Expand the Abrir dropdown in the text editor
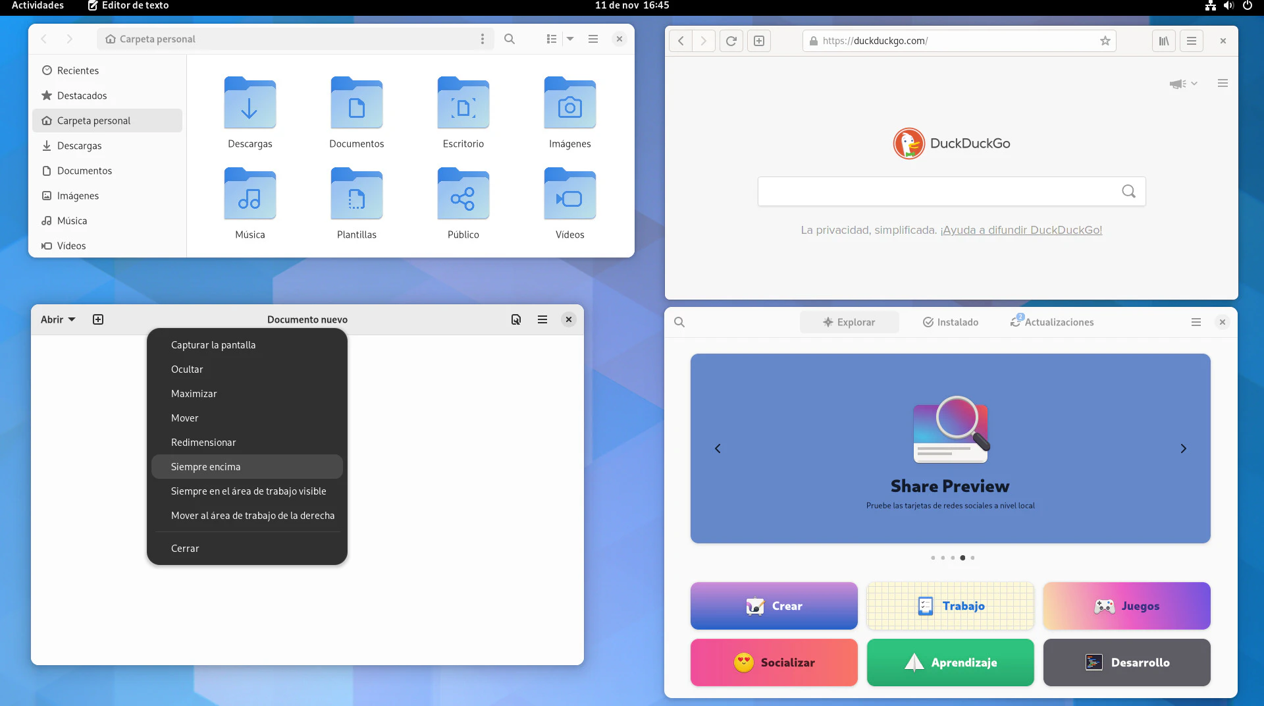Viewport: 1264px width, 706px height. [x=58, y=319]
